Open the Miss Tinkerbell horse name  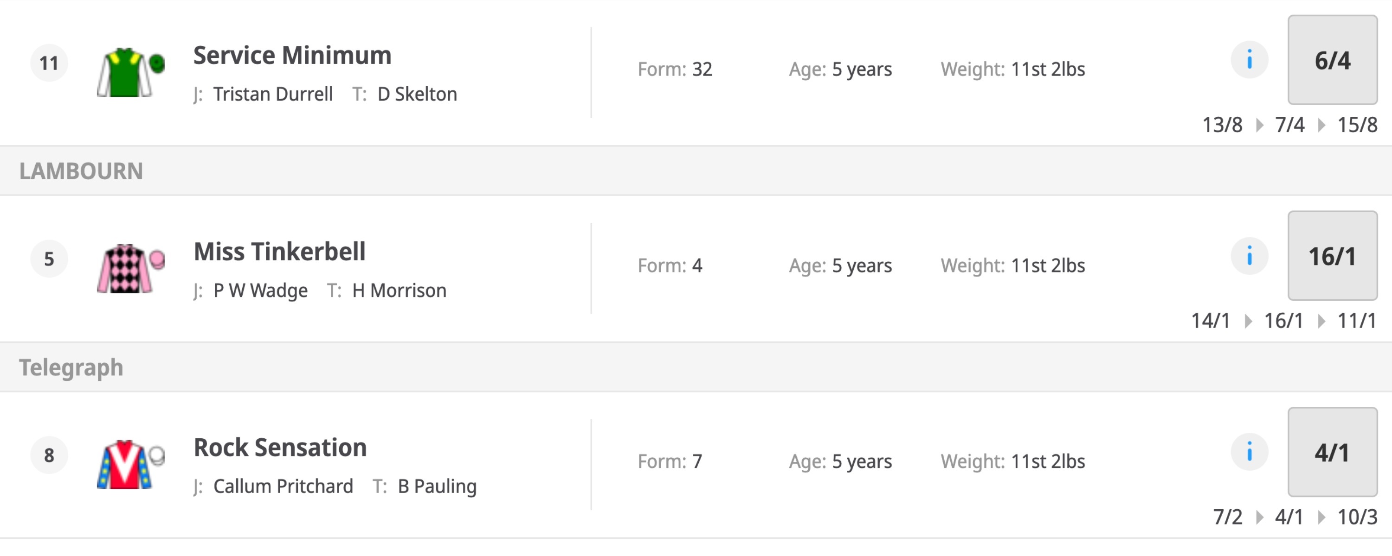point(279,252)
